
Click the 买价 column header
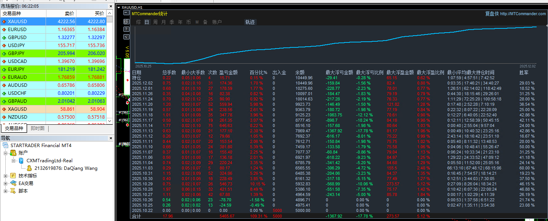tap(92, 13)
